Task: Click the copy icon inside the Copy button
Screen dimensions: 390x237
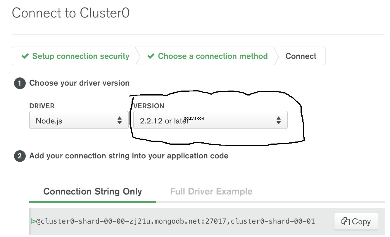Action: (x=345, y=221)
